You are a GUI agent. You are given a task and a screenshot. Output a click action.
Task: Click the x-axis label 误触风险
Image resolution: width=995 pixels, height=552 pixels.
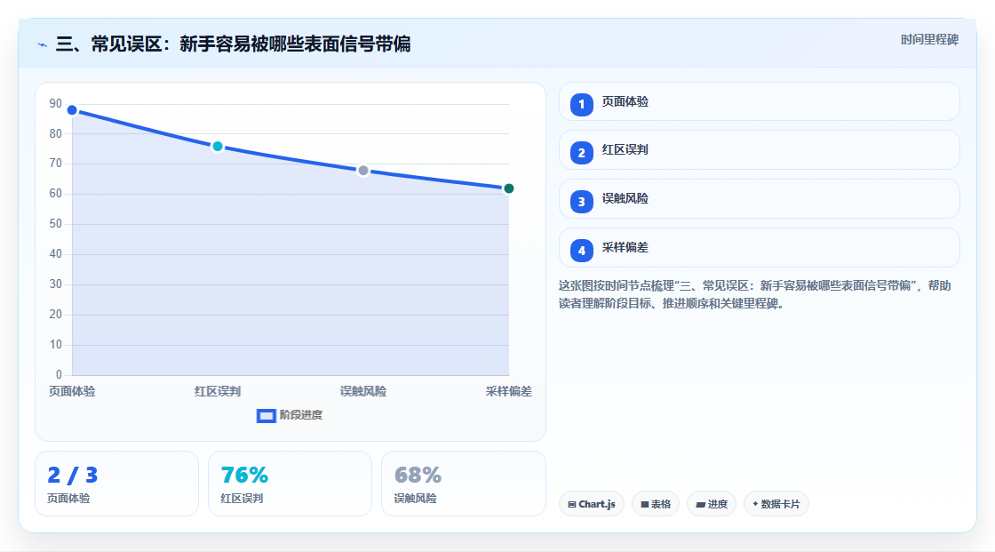coord(363,391)
